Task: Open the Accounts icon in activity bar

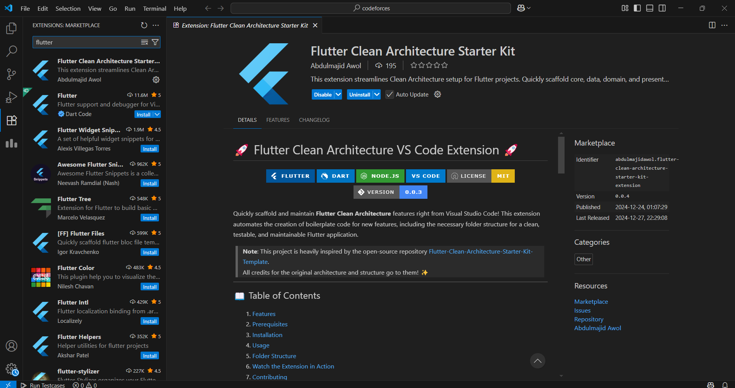Action: (11, 346)
